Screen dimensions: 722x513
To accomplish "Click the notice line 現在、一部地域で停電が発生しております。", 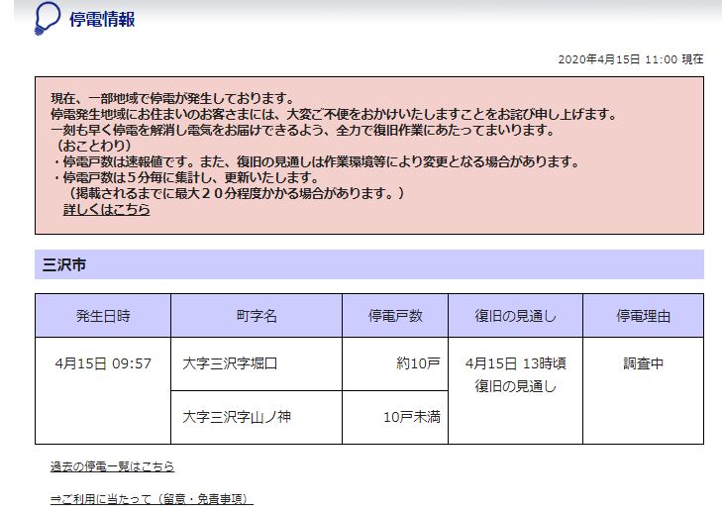I will (172, 99).
